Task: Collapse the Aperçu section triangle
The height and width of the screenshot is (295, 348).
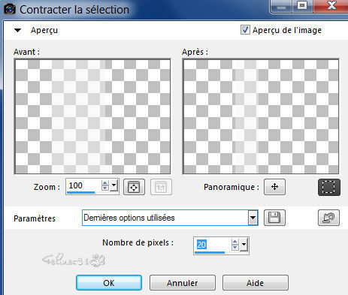Action: pos(17,31)
